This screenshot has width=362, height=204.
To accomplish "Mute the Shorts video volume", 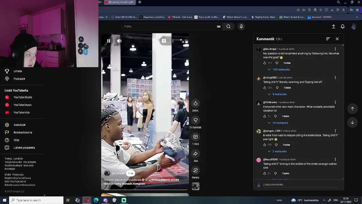I will [119, 41].
